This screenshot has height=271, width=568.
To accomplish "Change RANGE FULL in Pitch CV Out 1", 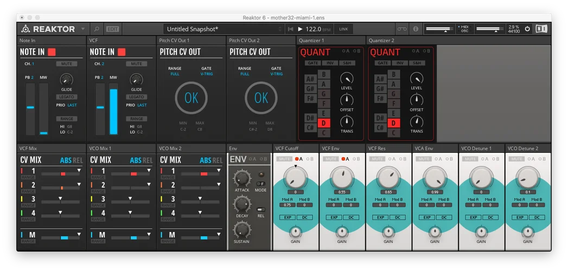I will pos(175,74).
